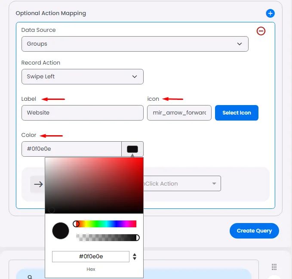
Task: Open the OnClick Action dropdown
Action: 182,183
